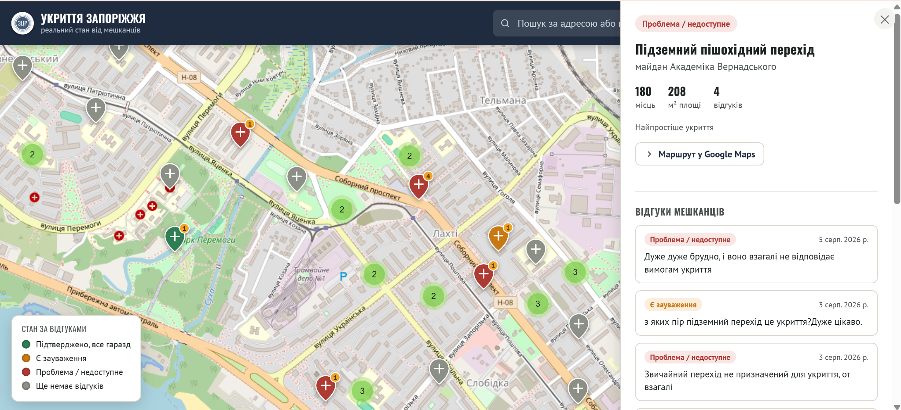Close the shelter details panel with the X
This screenshot has height=410, width=901.
click(885, 19)
